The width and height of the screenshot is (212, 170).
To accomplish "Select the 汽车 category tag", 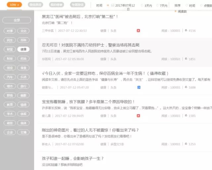I will pos(10,77).
